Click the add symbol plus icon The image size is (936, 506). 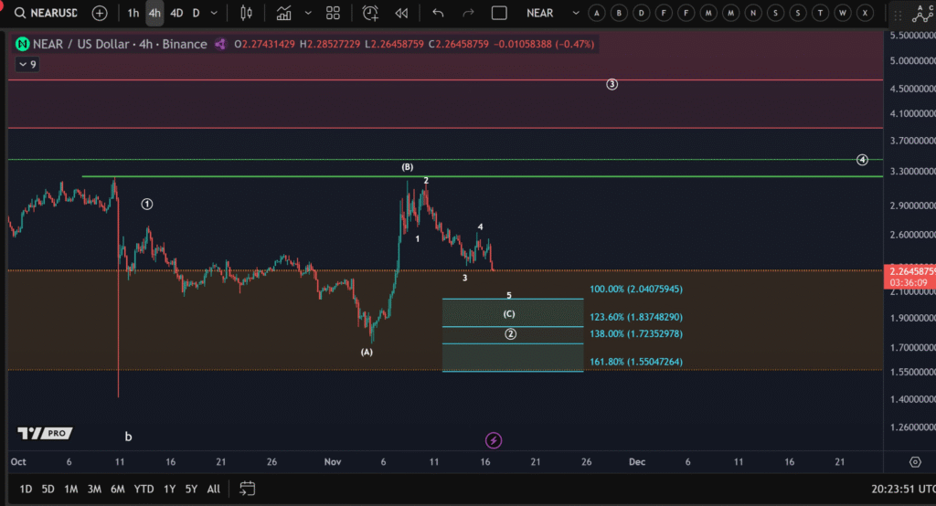pos(100,14)
